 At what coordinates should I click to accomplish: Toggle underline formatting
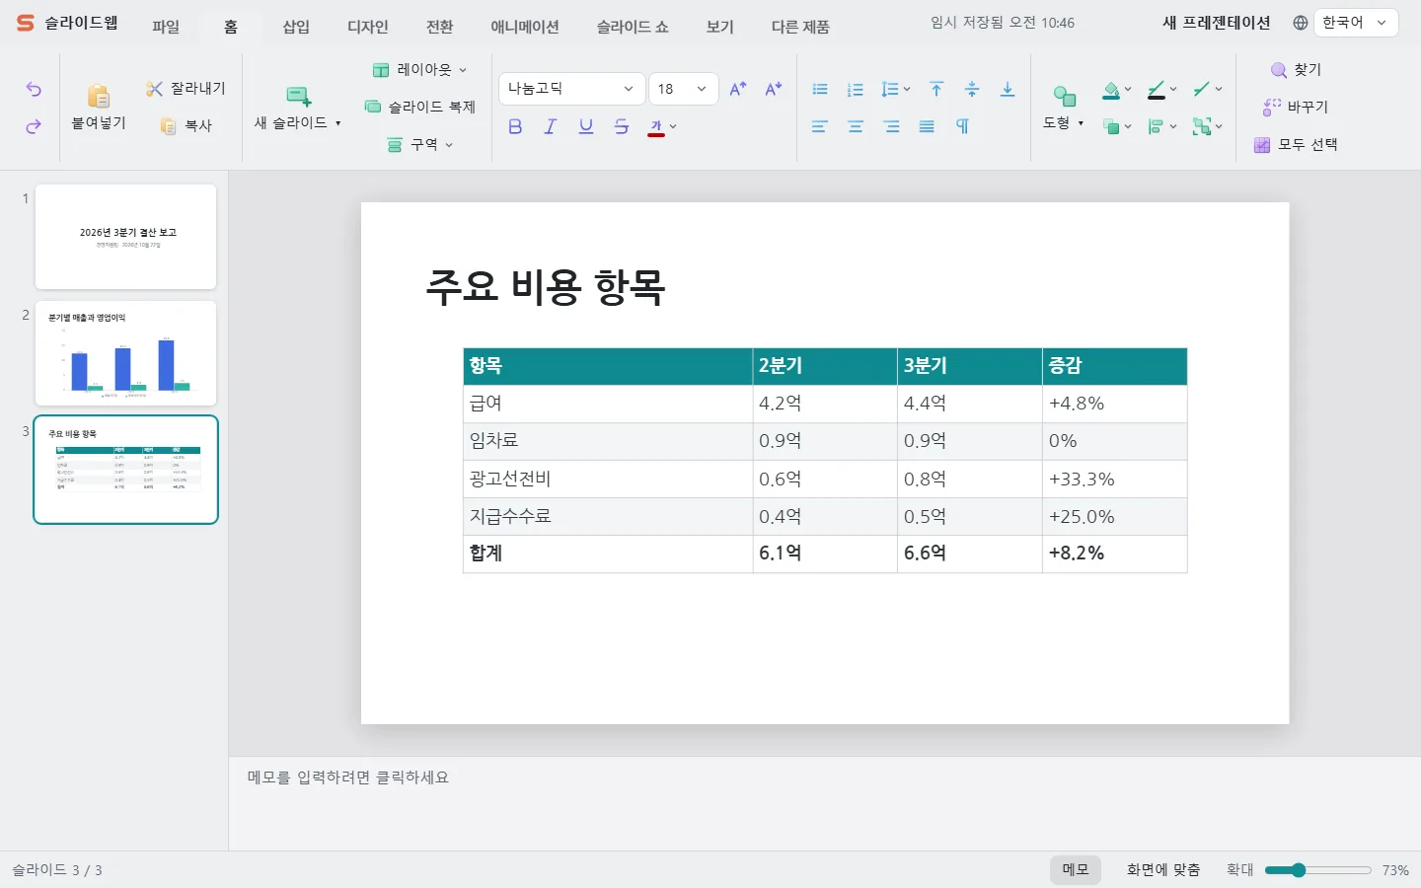coord(586,126)
